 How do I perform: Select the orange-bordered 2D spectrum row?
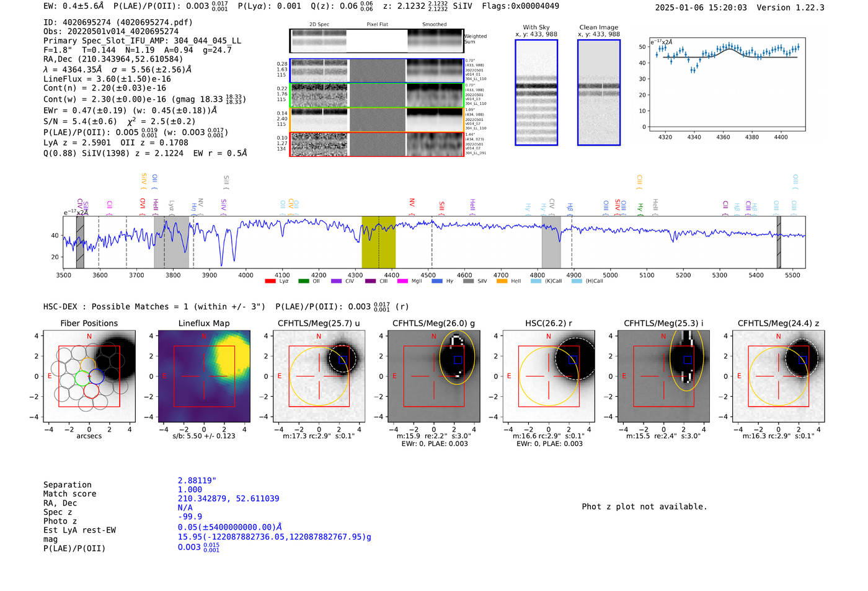[x=376, y=120]
